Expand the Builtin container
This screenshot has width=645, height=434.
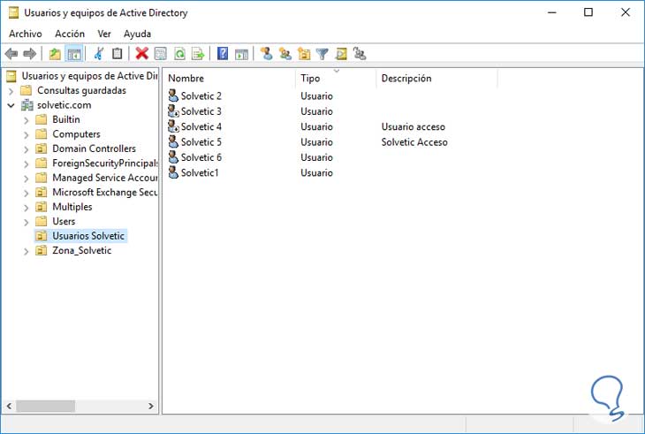(x=27, y=120)
